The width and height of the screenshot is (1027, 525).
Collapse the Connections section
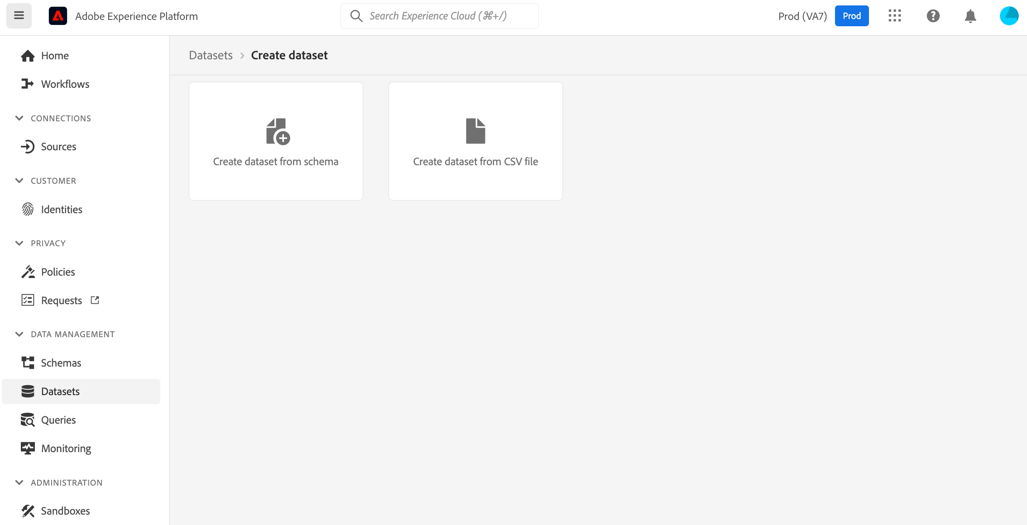tap(19, 118)
